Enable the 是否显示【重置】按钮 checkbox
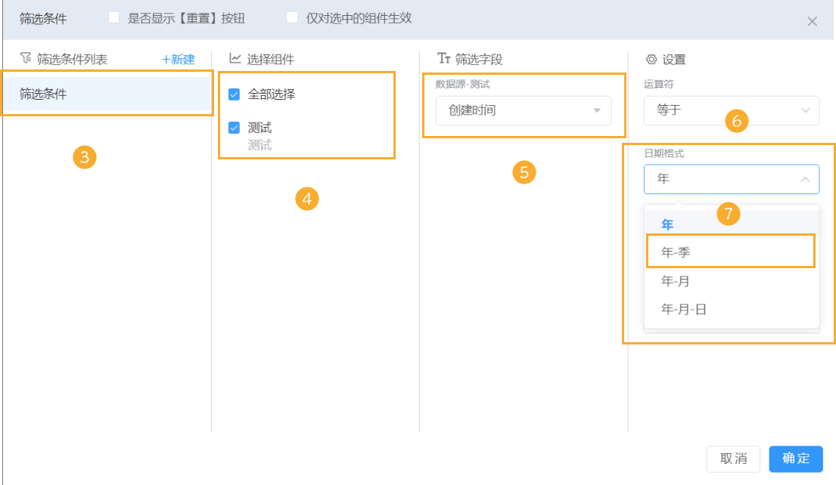Viewport: 836px width, 485px height. (x=115, y=17)
